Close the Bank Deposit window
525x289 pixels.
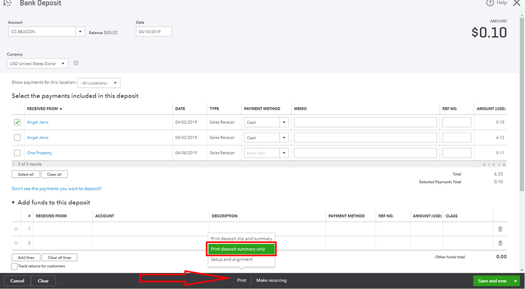[517, 3]
